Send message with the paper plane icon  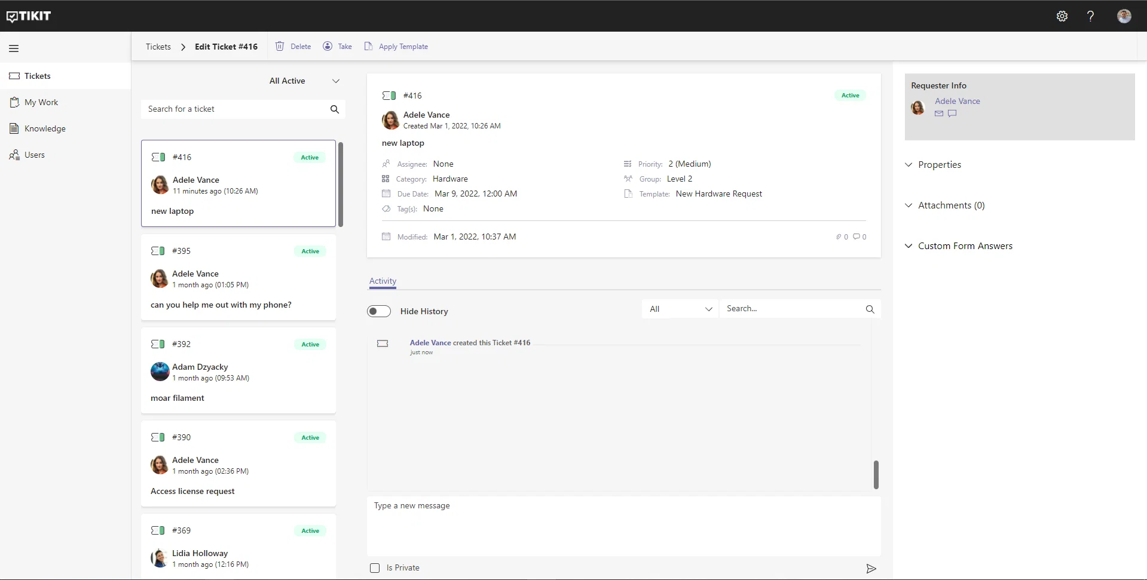871,569
